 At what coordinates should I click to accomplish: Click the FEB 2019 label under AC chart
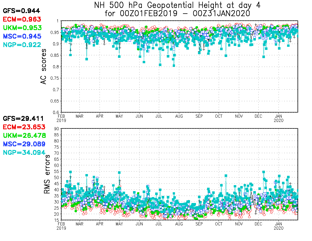[x=61, y=118]
